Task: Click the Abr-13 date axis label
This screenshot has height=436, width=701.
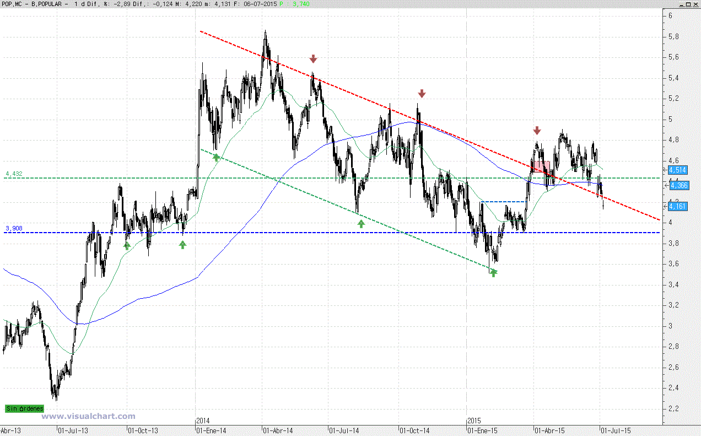Action: (10, 430)
